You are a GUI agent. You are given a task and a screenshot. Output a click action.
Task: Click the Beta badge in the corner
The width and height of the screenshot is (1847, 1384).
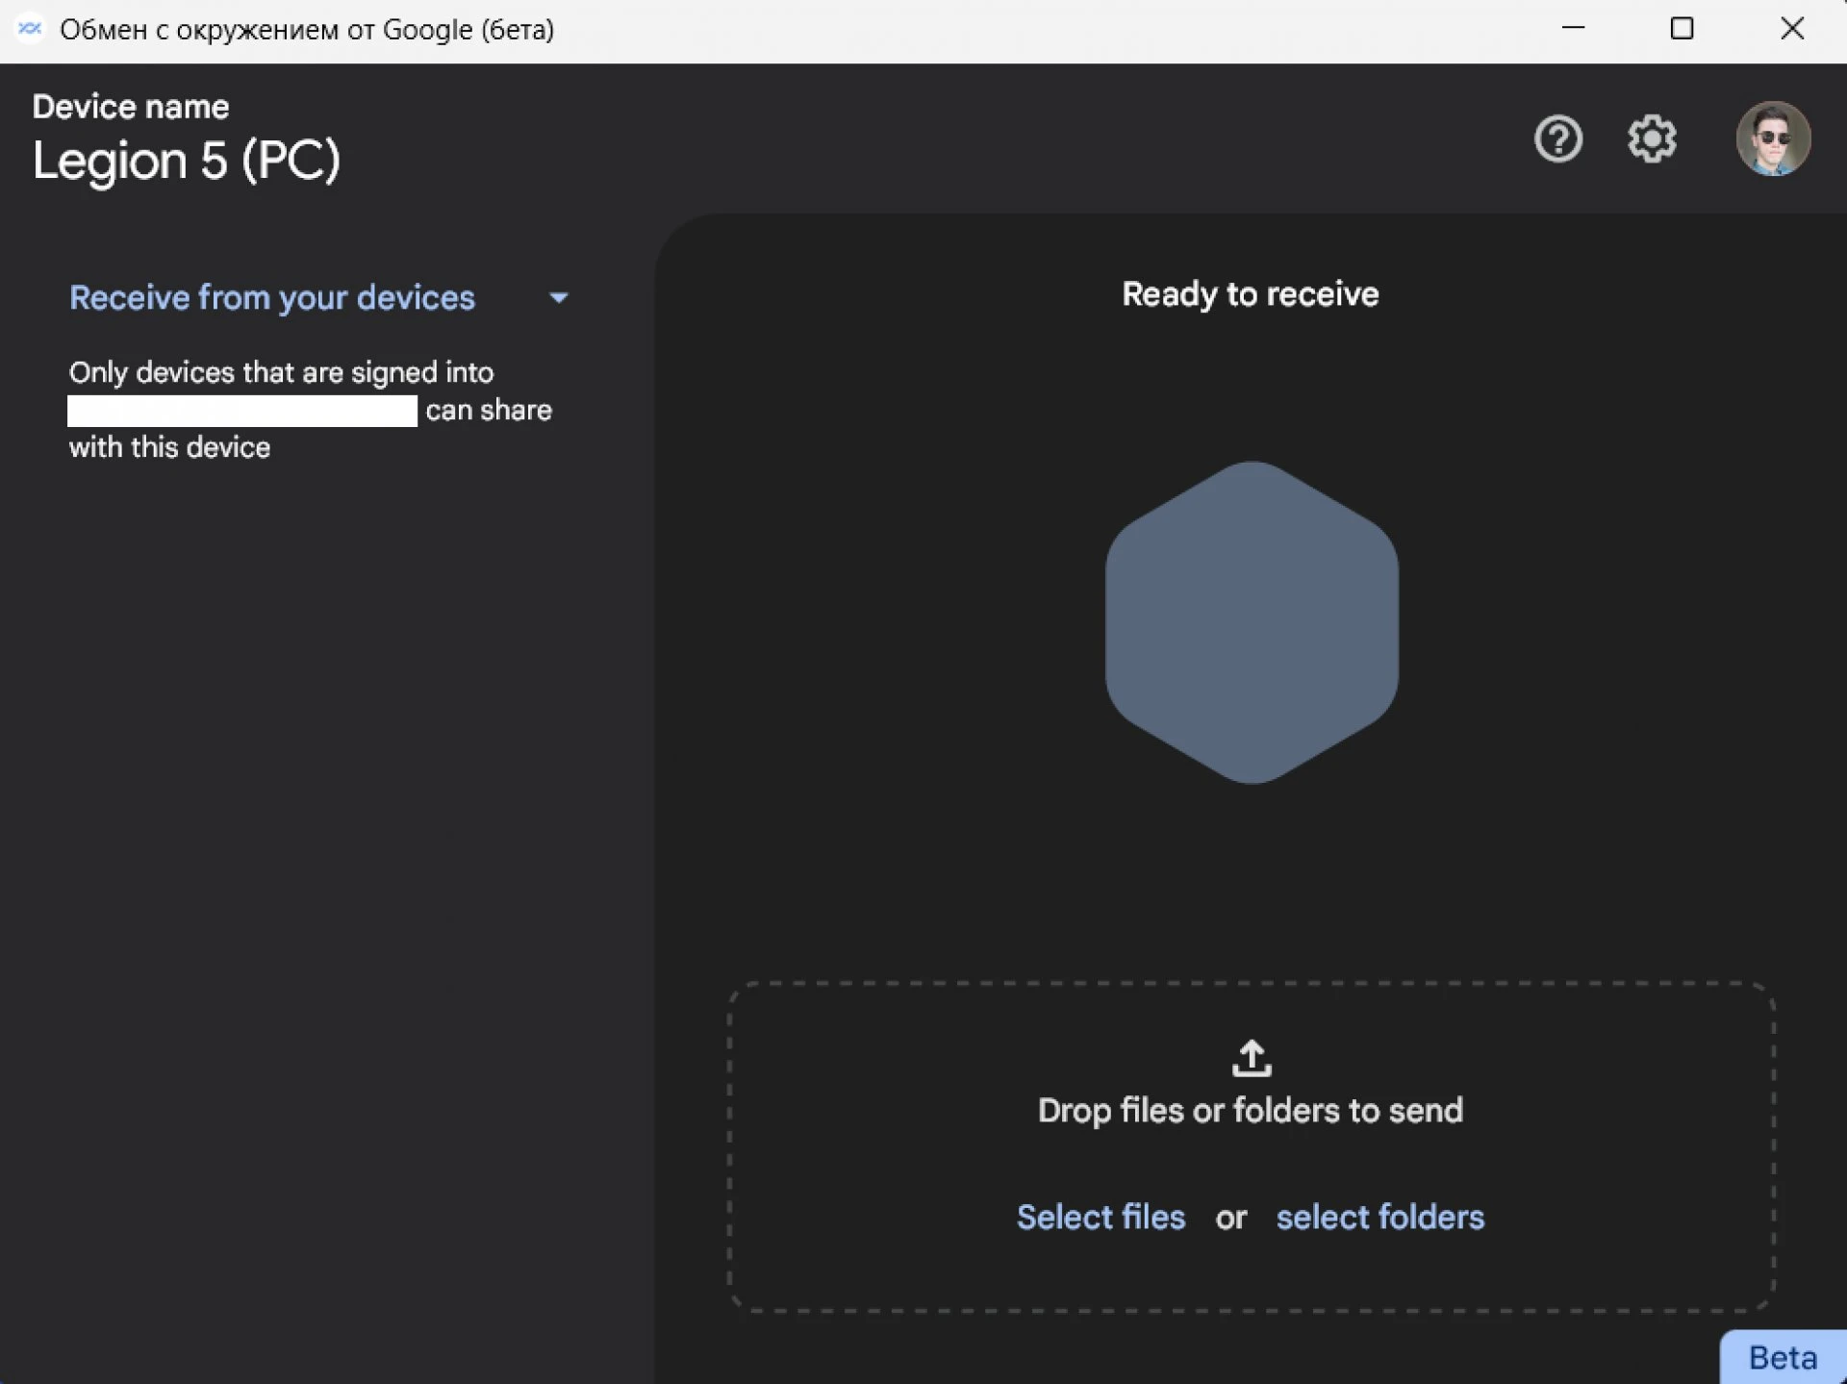1782,1358
